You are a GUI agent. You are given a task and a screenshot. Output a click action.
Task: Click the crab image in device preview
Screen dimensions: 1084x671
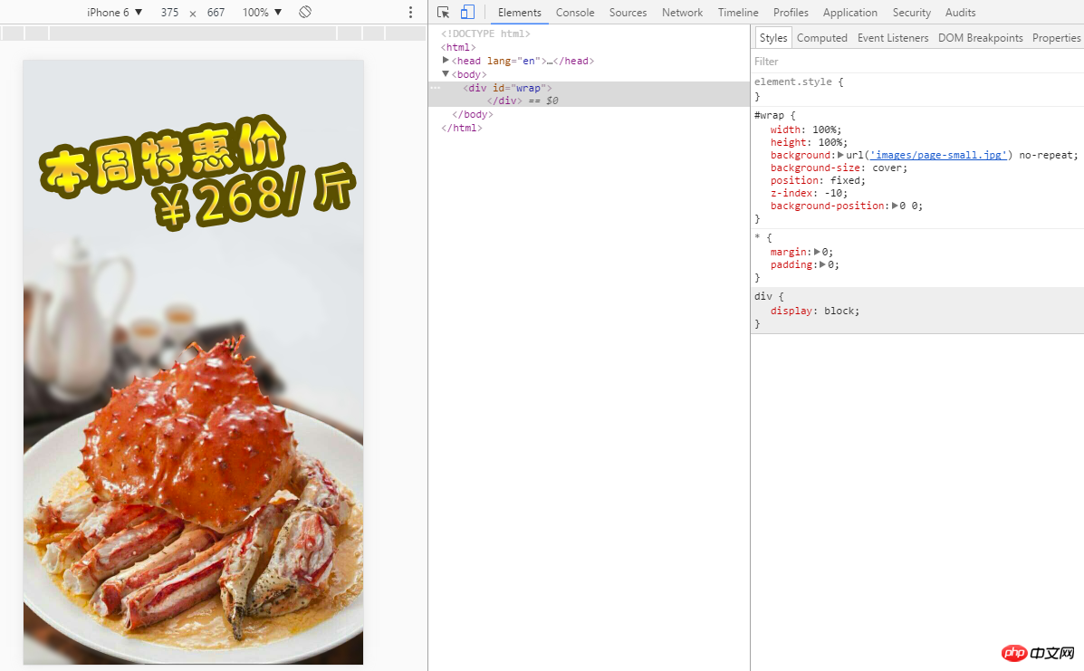tap(193, 362)
